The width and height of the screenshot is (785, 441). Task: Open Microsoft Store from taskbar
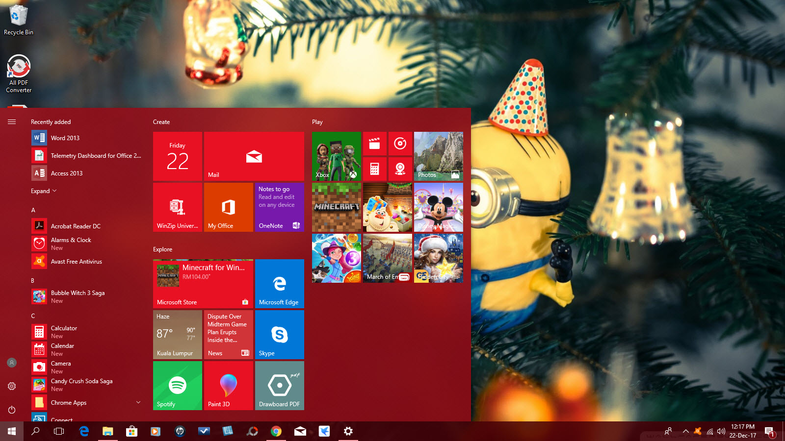click(x=131, y=431)
